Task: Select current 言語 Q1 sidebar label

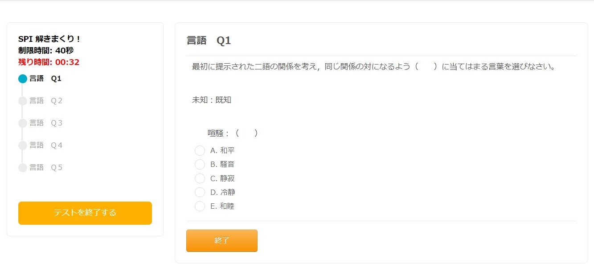Action: (45, 79)
